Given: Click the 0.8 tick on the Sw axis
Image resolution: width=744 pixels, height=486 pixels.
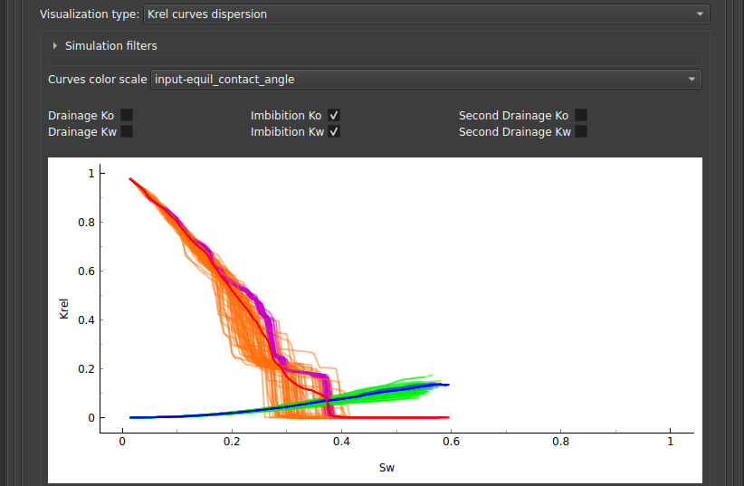Looking at the screenshot, I should (560, 441).
